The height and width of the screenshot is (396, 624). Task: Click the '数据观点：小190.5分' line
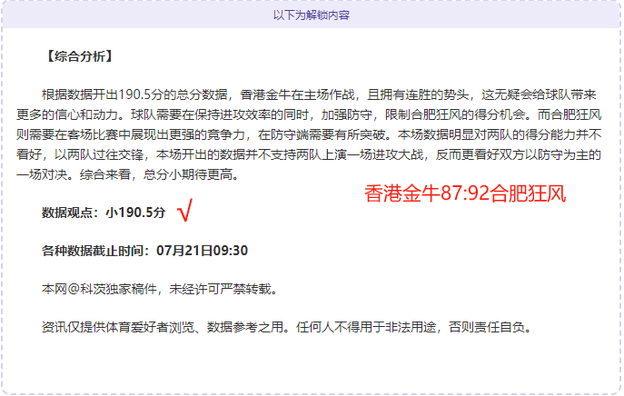click(x=104, y=213)
